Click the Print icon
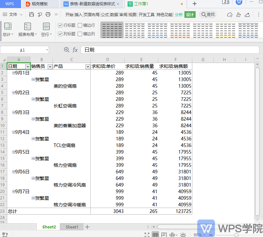263x237 pixels. click(x=48, y=15)
